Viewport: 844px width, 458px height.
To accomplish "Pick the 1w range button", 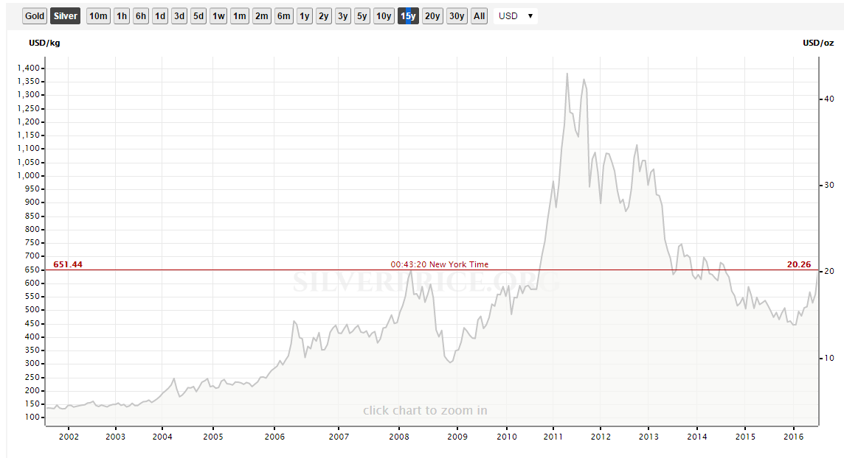I will 218,16.
